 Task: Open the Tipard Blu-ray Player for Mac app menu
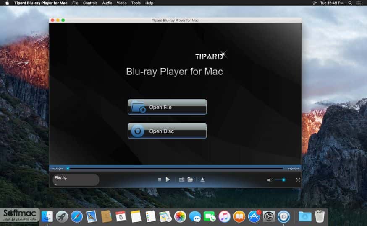coord(41,3)
